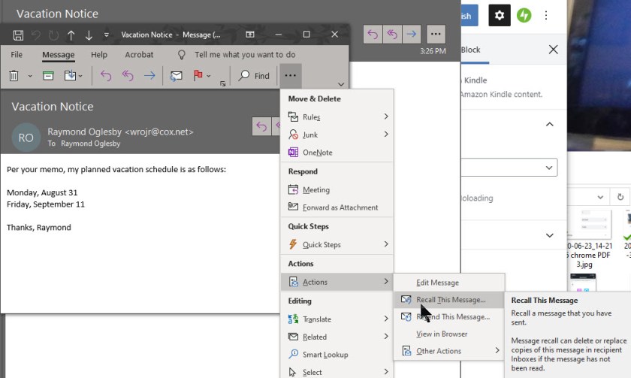Click the Tell me what you want field
The image size is (631, 378).
click(244, 55)
